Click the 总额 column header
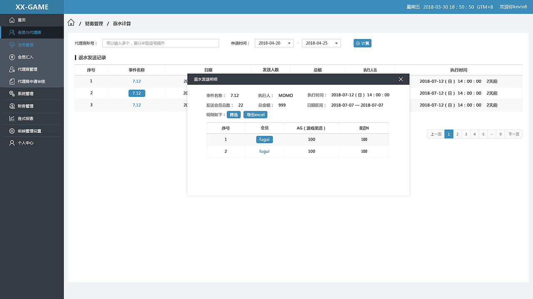The height and width of the screenshot is (299, 533). coord(317,70)
